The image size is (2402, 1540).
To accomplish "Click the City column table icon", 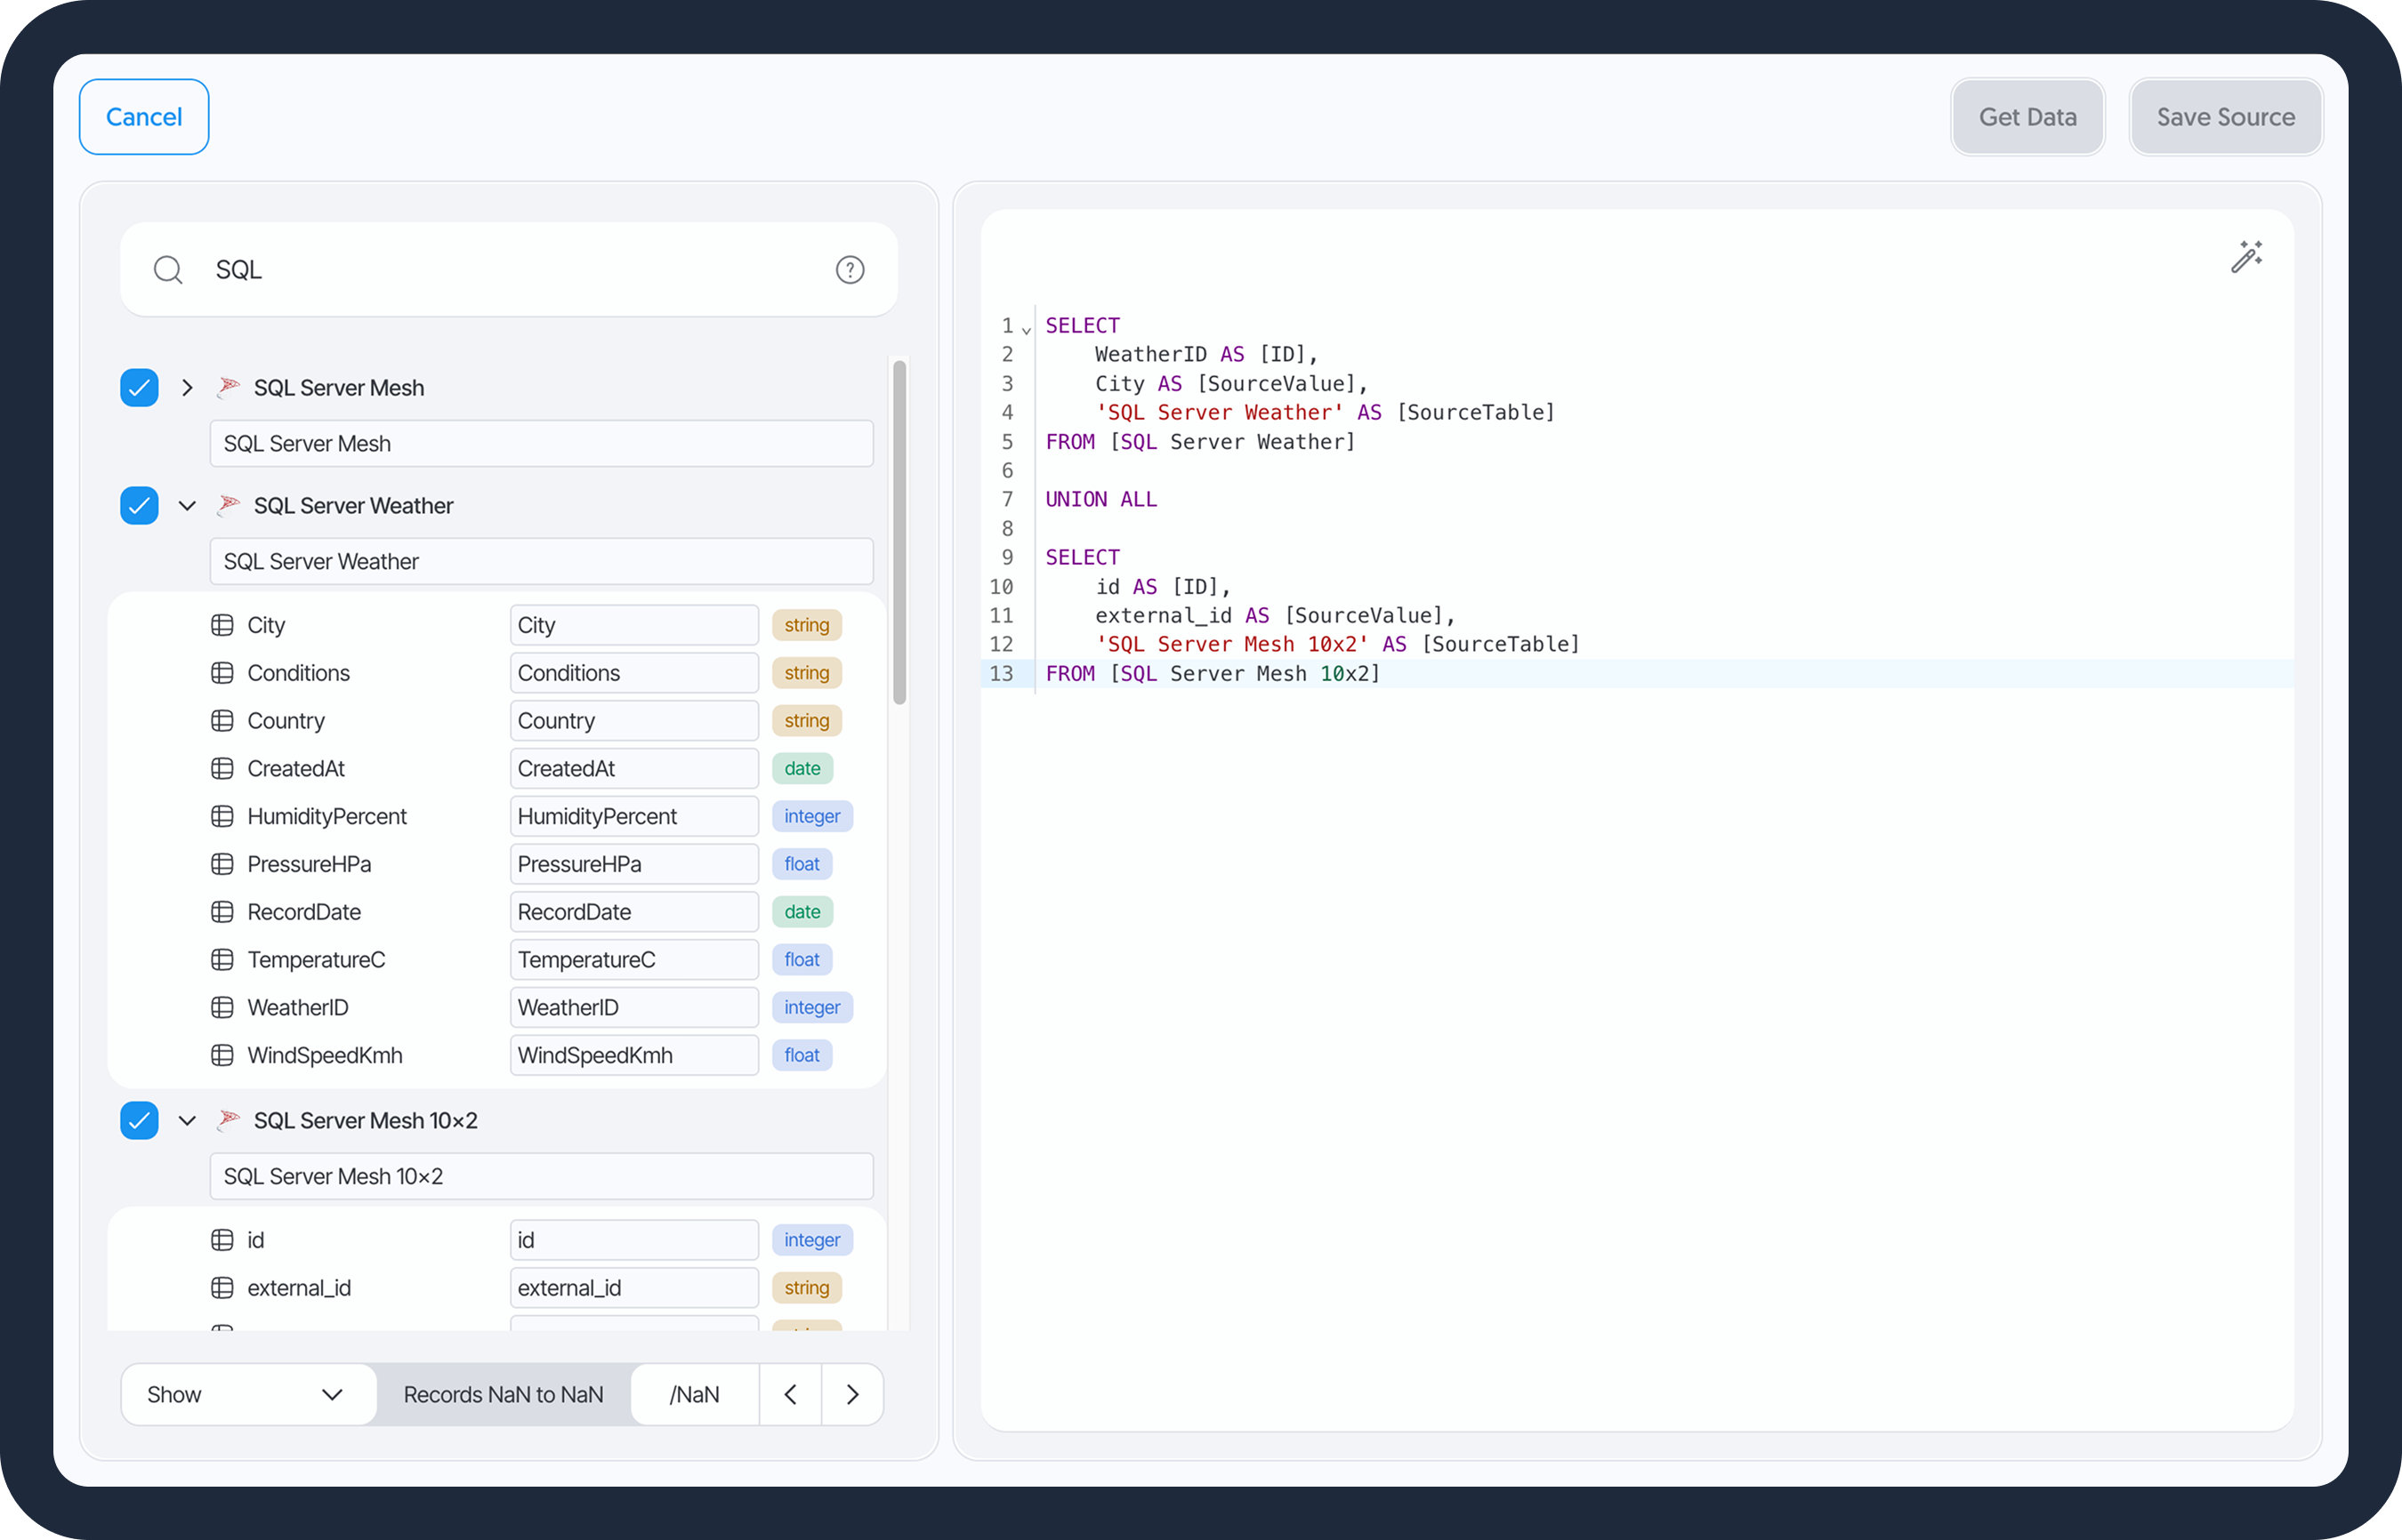I will tap(222, 625).
